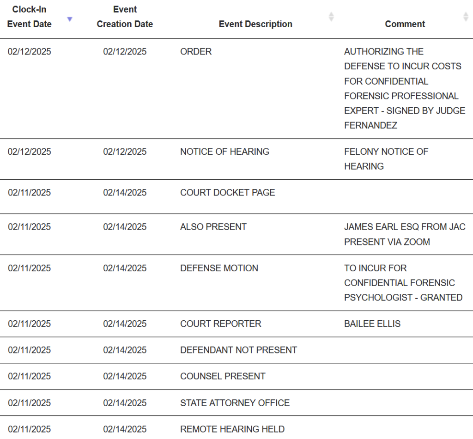Viewport: 473px width, 439px height.
Task: Select the COURT DOCKET PAGE entry
Action: (x=227, y=192)
